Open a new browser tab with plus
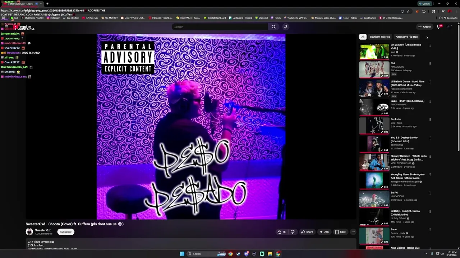 pyautogui.click(x=47, y=4)
